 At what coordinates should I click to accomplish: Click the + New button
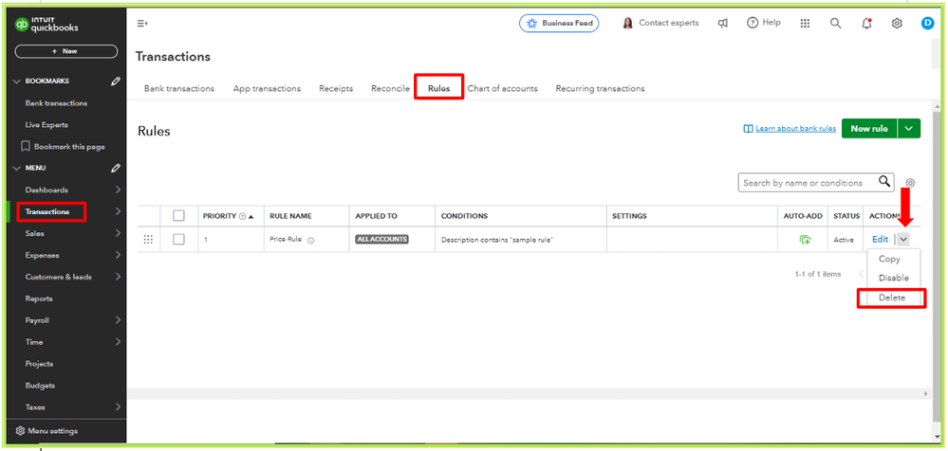[65, 51]
